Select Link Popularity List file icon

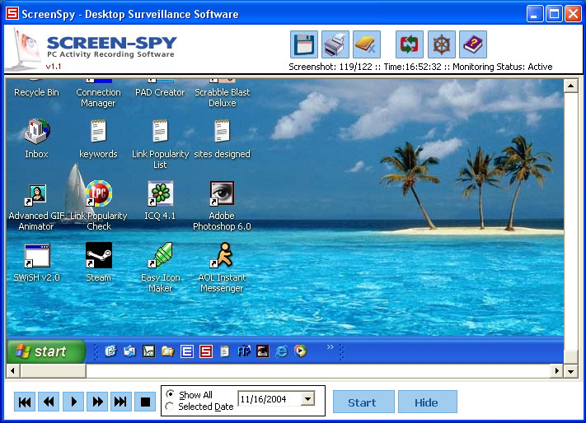(x=160, y=131)
